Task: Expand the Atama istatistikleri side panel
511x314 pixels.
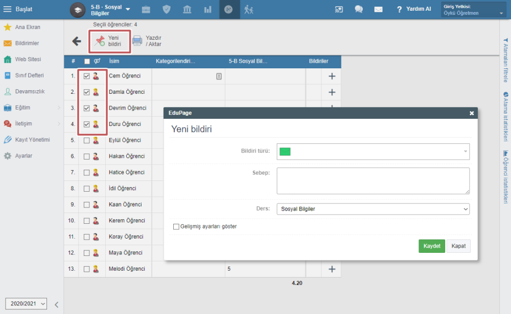Action: pos(505,117)
